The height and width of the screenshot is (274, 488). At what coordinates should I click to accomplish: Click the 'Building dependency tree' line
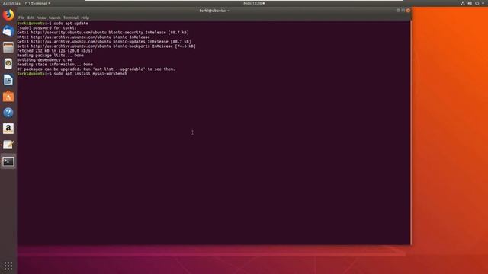[44, 60]
